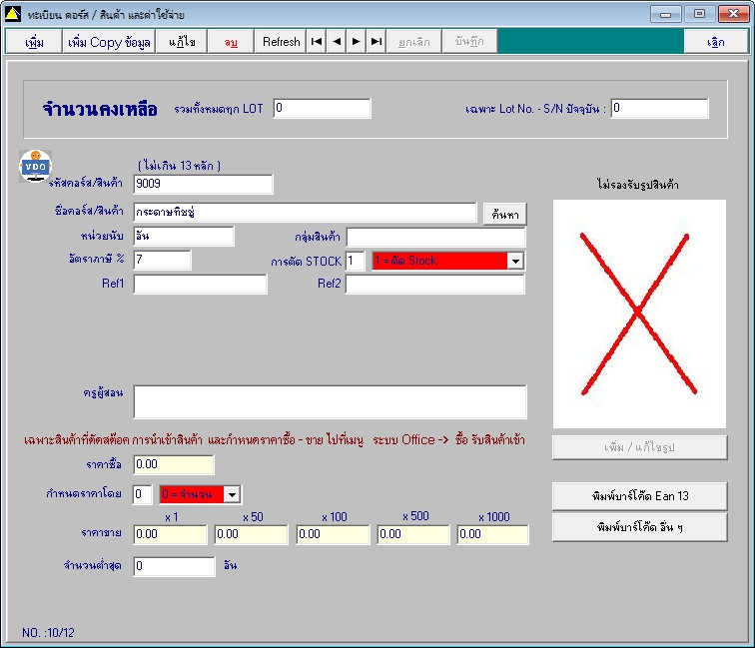Click the Ref2 input field

tap(435, 284)
